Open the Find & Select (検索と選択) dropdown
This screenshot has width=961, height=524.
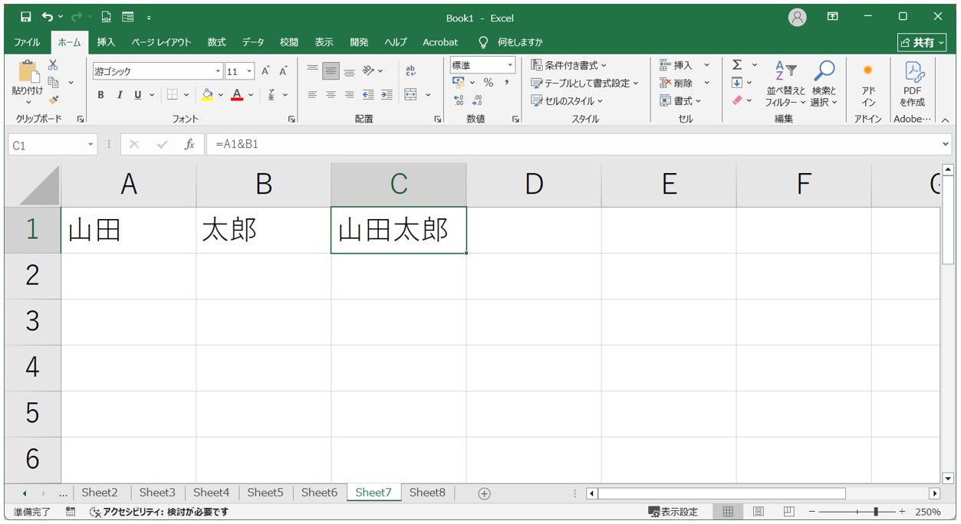coord(824,84)
